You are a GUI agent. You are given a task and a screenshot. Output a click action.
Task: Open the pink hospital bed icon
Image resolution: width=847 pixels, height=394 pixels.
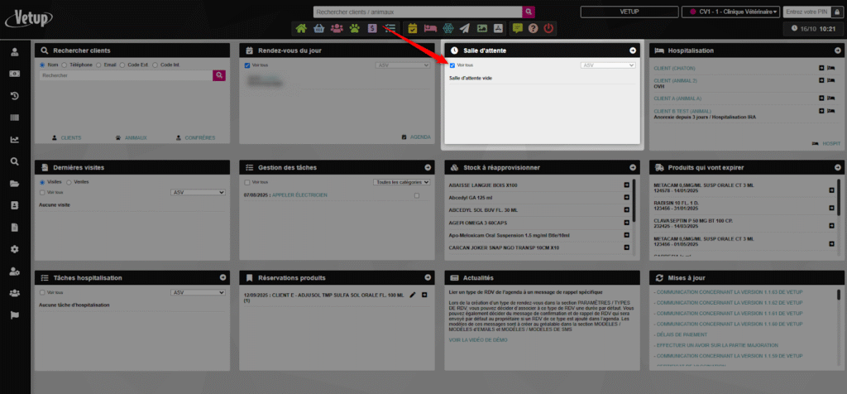pos(430,28)
